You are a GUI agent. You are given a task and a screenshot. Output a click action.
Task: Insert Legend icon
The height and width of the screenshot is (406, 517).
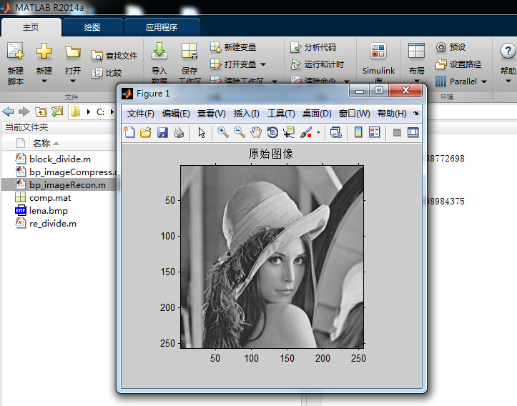click(x=375, y=132)
